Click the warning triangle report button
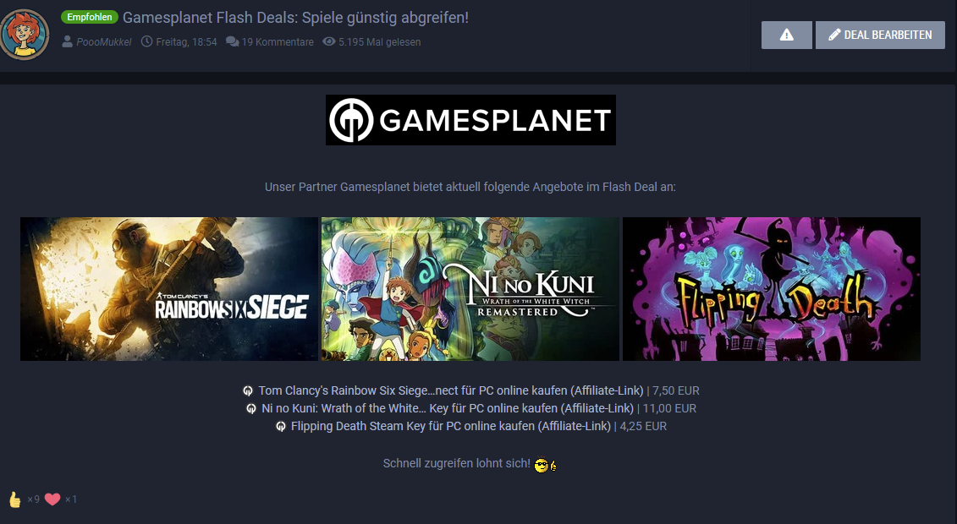The height and width of the screenshot is (524, 957). [786, 35]
